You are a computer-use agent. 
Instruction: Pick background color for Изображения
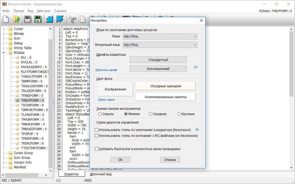tap(115, 89)
